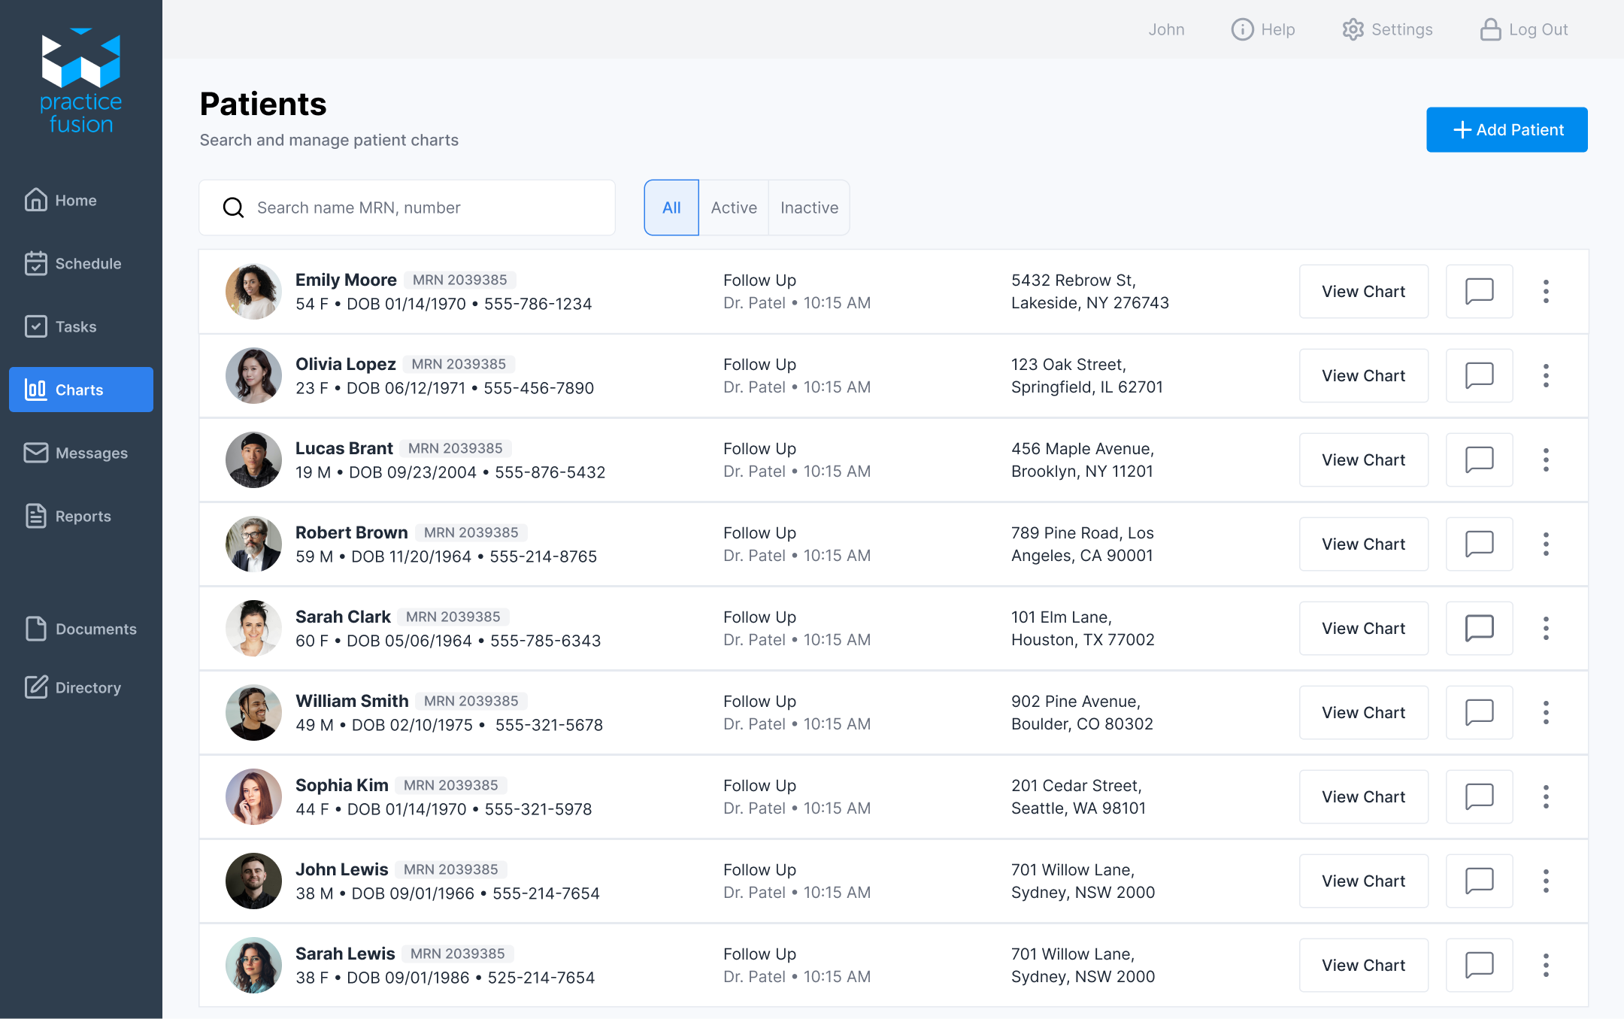1624x1019 pixels.
Task: Click the Log Out lock icon
Action: [1490, 29]
